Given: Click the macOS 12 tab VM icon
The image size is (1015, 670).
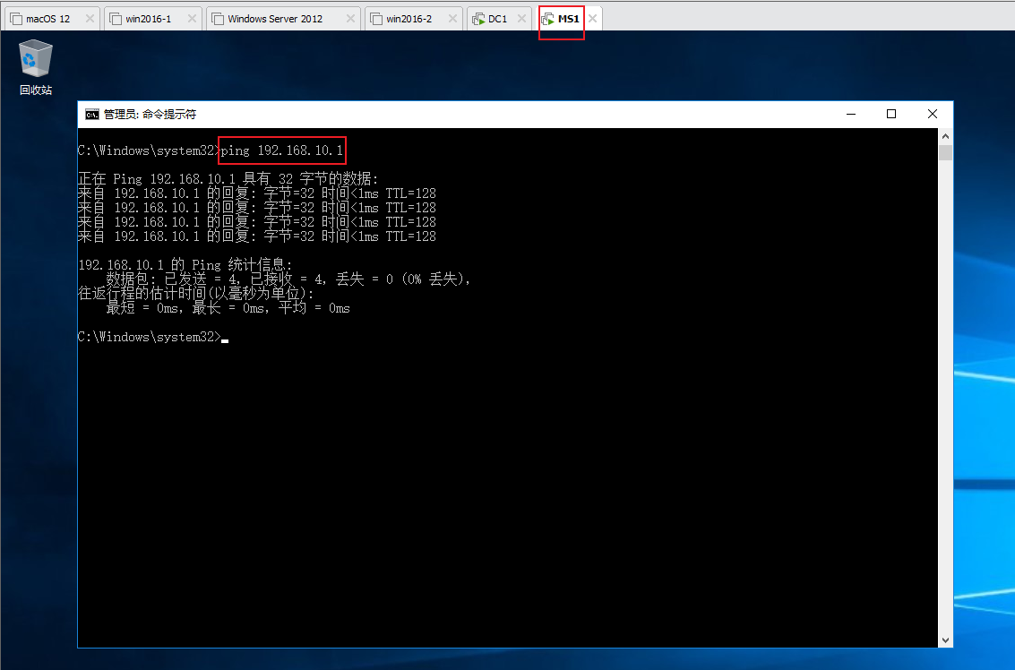Looking at the screenshot, I should pos(16,19).
